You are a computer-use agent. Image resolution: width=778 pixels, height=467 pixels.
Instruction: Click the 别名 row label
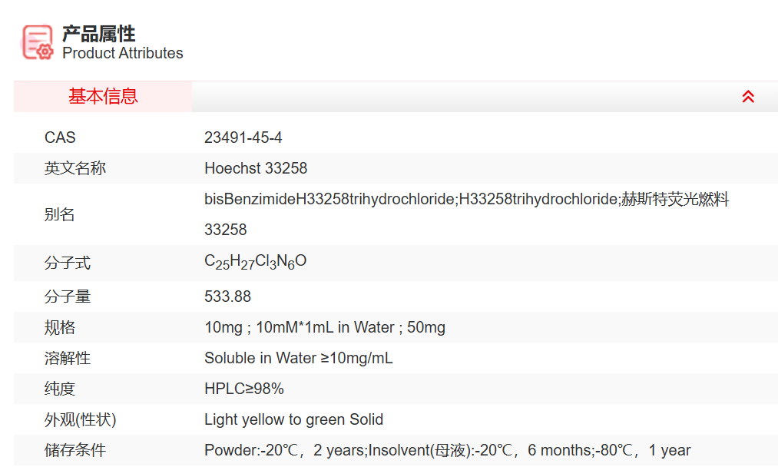click(60, 214)
